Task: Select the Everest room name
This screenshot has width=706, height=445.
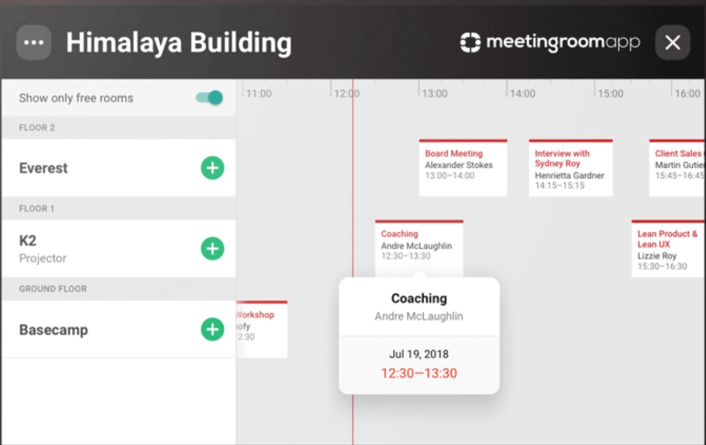Action: click(43, 168)
